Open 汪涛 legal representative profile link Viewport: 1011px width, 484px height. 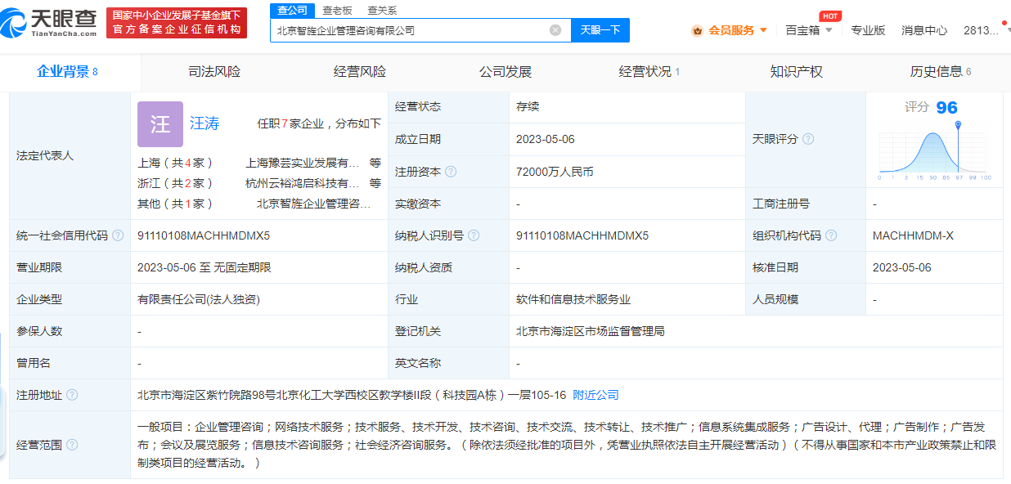point(204,123)
